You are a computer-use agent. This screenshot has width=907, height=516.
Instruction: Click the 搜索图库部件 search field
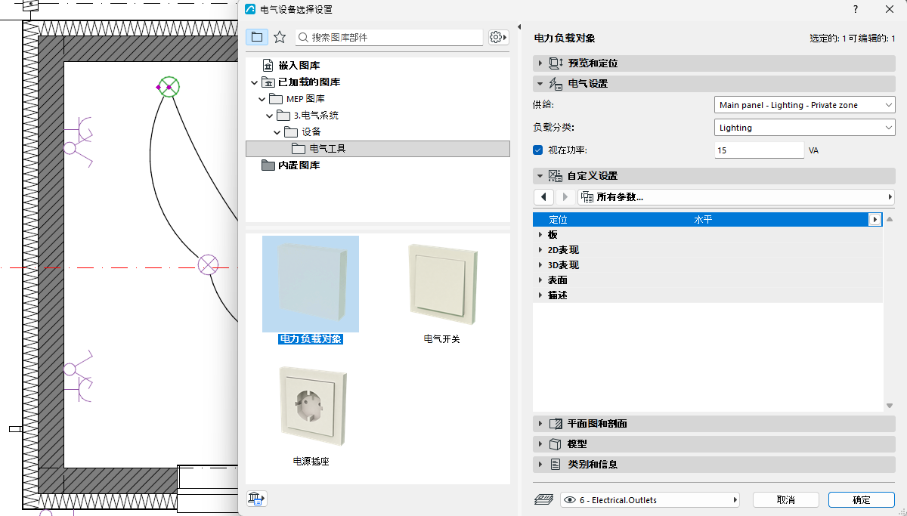pyautogui.click(x=389, y=37)
